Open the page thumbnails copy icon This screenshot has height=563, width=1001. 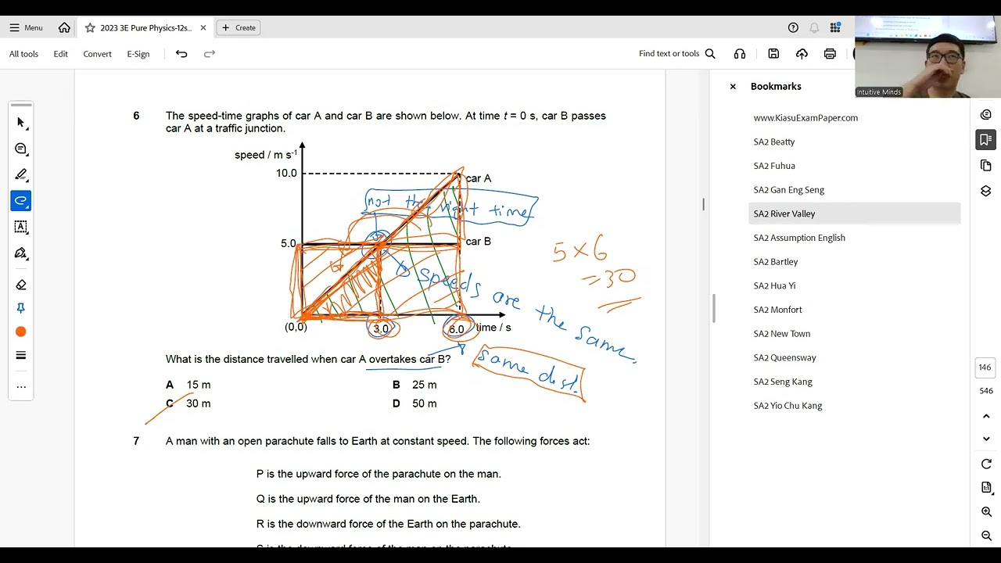(x=985, y=166)
